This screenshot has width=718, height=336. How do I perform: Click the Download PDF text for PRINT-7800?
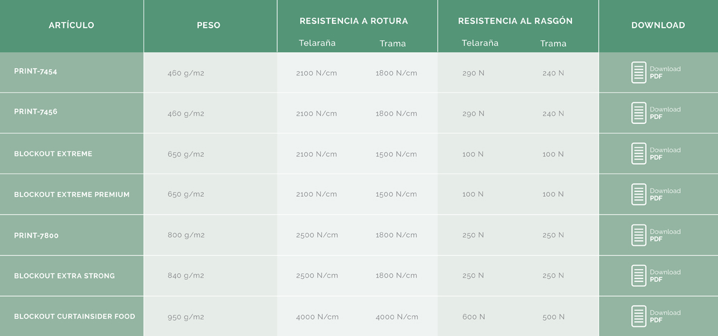[665, 235]
